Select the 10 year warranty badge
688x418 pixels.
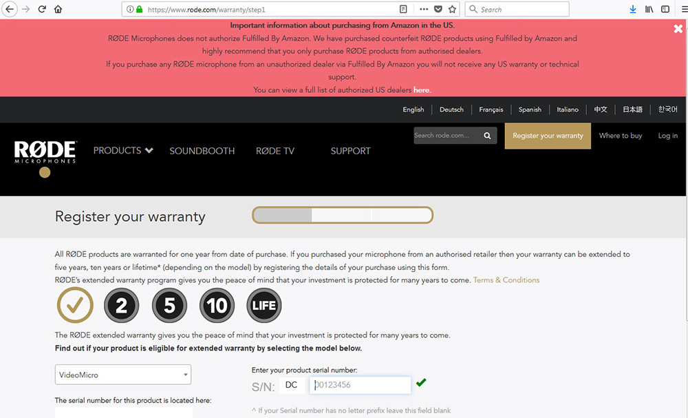point(217,305)
